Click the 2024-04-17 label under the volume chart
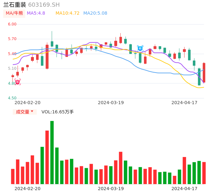This screenshot has width=219, height=193. coord(185,189)
